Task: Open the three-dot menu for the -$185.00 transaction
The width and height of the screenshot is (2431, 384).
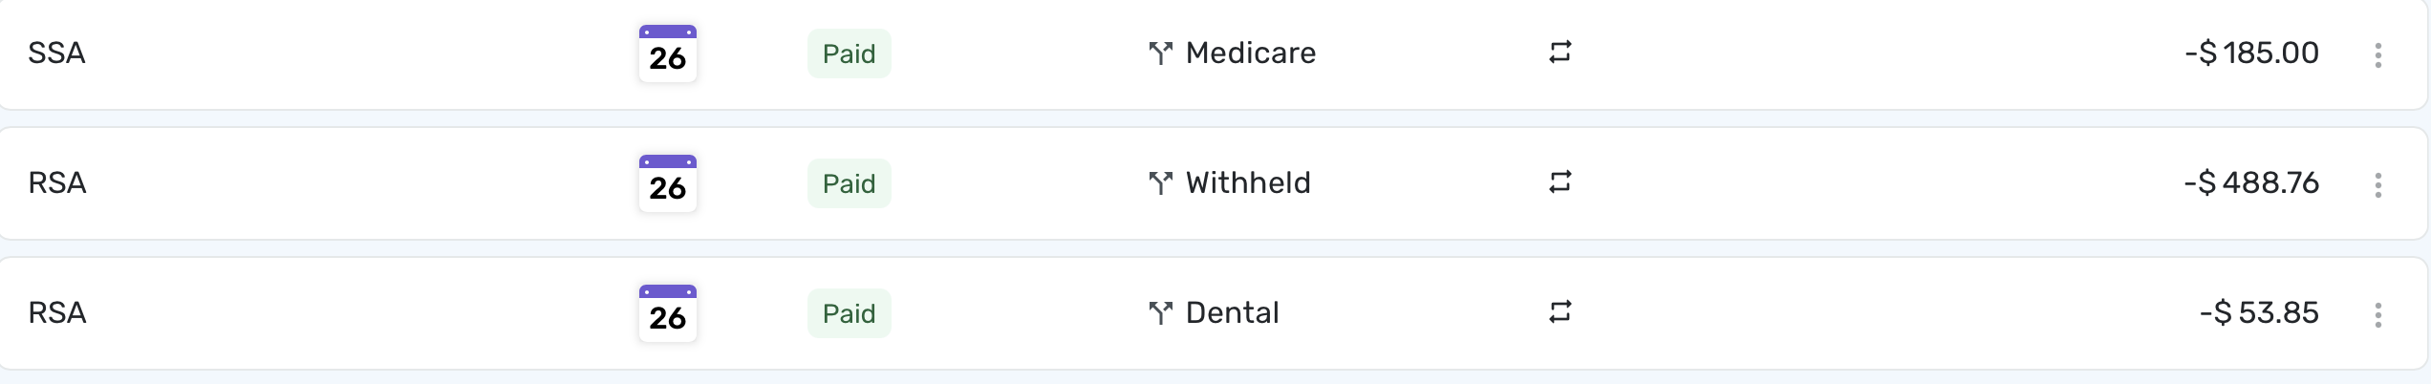Action: click(2377, 55)
